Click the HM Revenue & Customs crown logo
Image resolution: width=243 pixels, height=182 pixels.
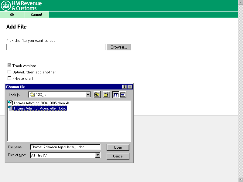[6, 6]
